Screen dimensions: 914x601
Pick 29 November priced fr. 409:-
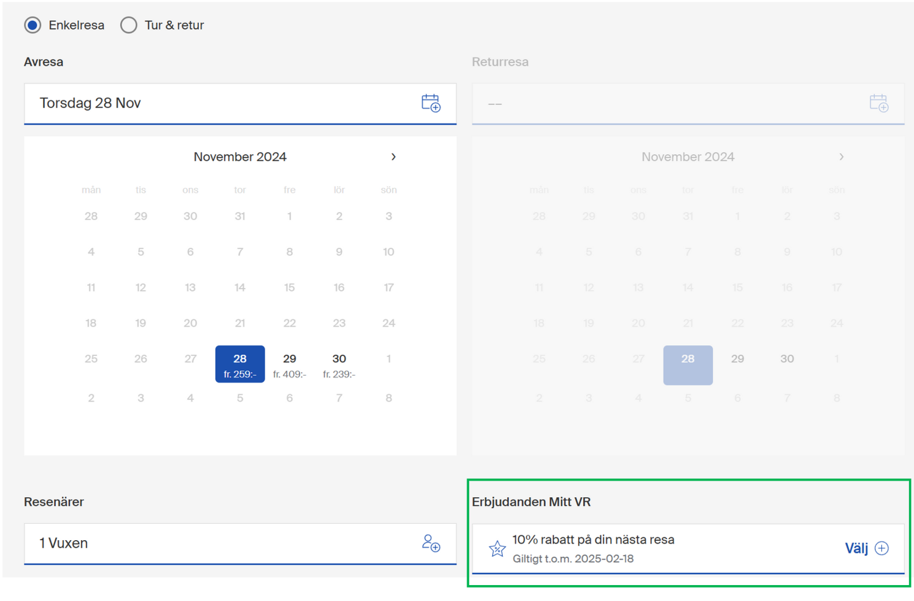click(x=289, y=365)
